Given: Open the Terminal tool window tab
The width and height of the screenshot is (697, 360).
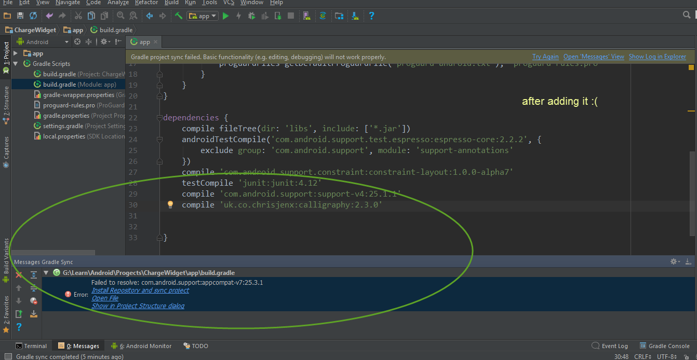Looking at the screenshot, I should (31, 346).
